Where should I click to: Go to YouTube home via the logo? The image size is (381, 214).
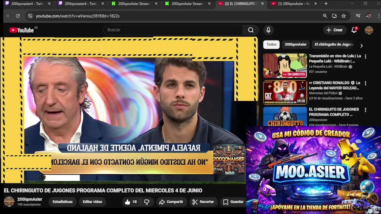pyautogui.click(x=22, y=30)
